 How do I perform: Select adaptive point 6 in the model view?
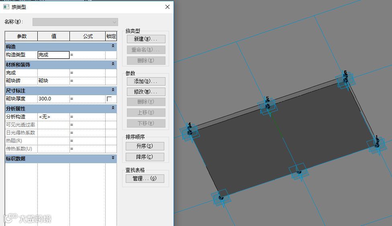[x=346, y=80]
